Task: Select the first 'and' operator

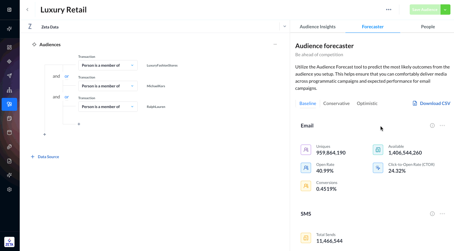Action: (x=56, y=76)
